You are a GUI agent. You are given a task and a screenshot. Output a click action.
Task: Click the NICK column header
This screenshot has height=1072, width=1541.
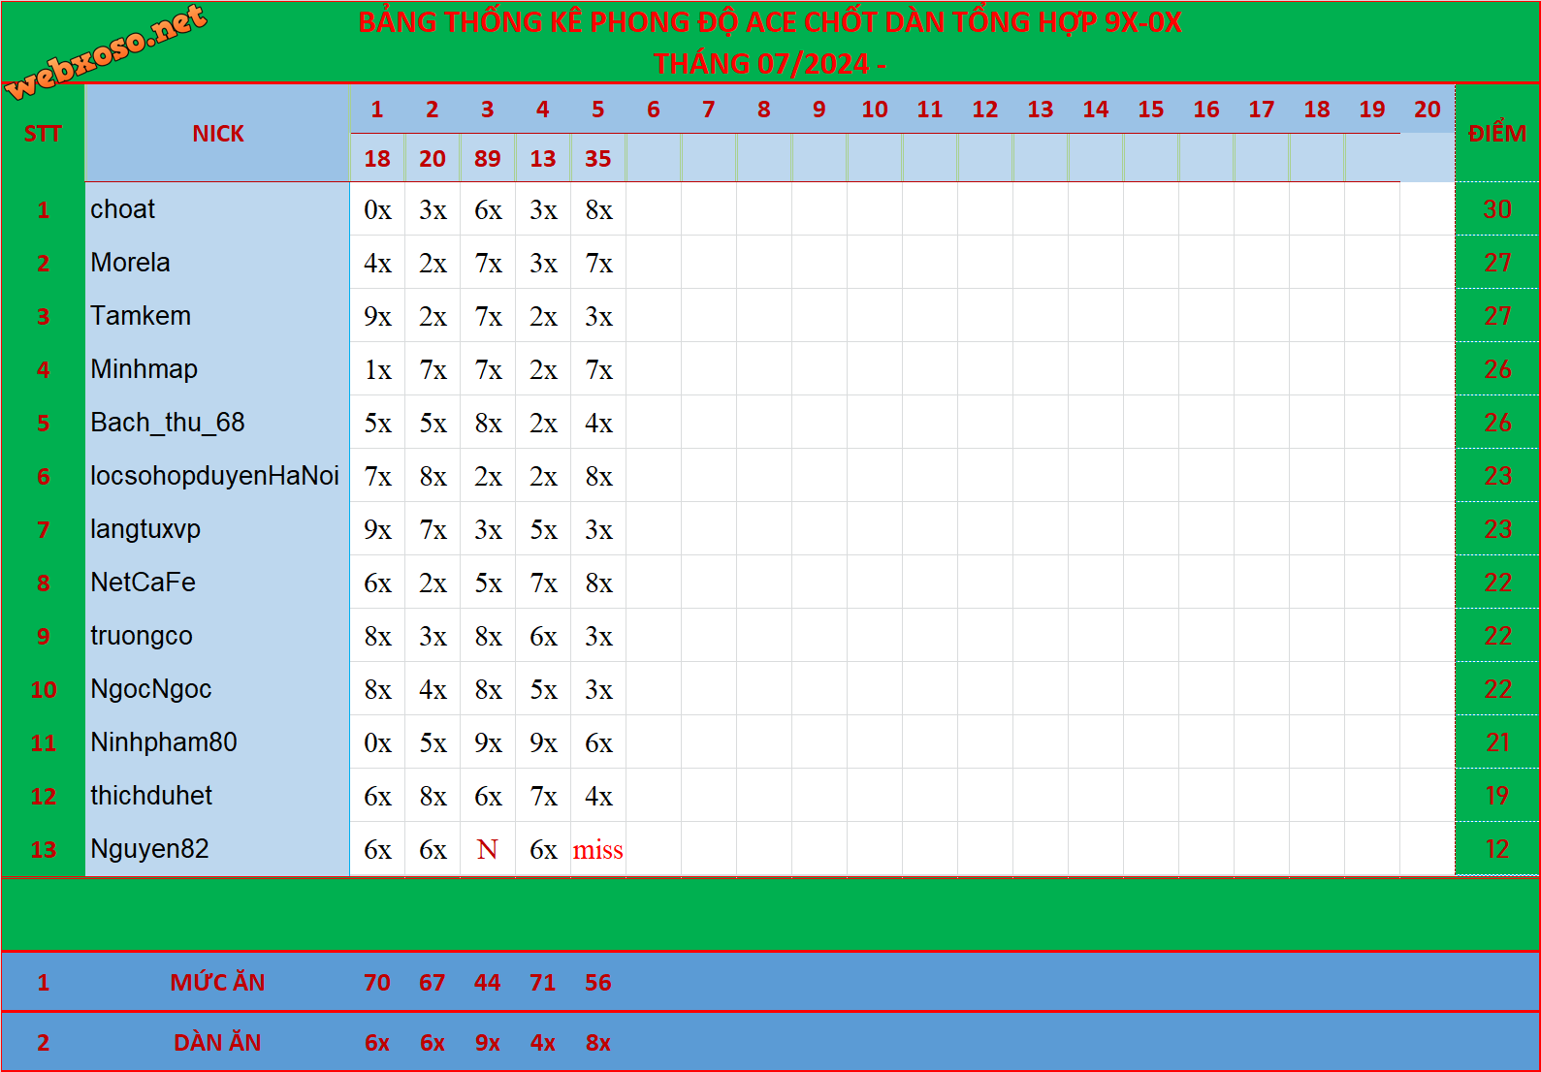(217, 134)
